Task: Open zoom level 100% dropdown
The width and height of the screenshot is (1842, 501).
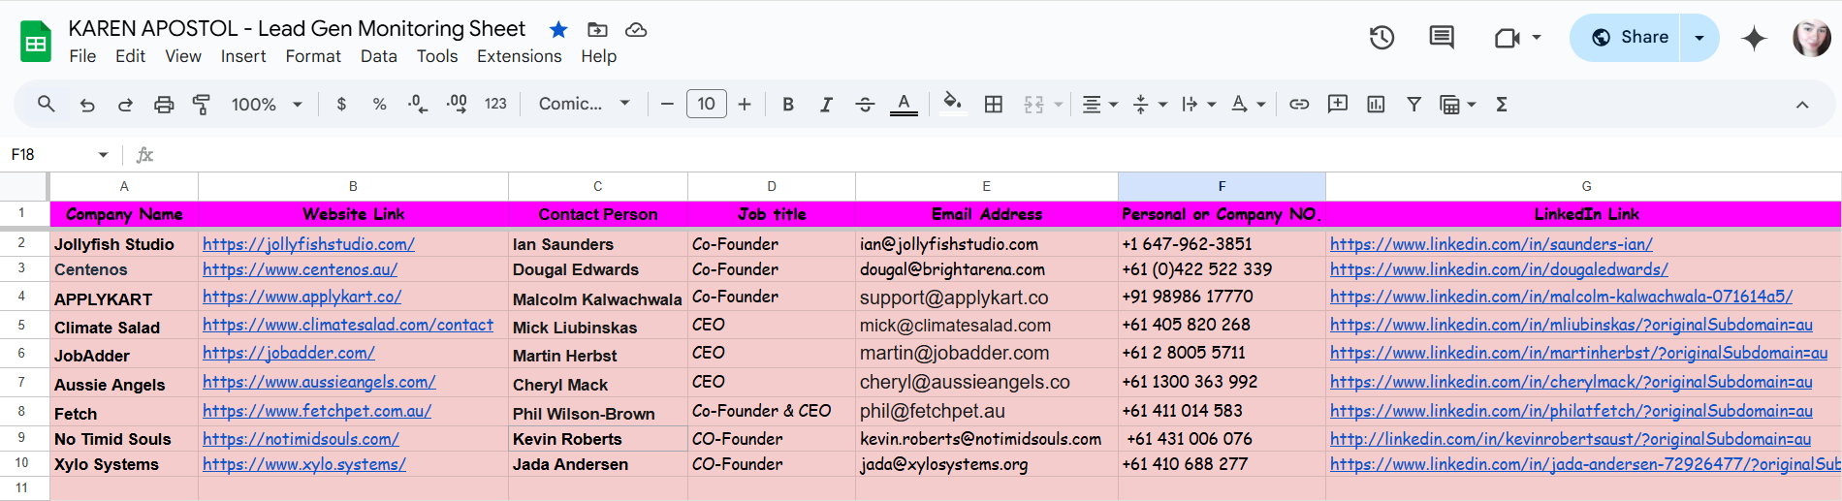Action: 267,104
